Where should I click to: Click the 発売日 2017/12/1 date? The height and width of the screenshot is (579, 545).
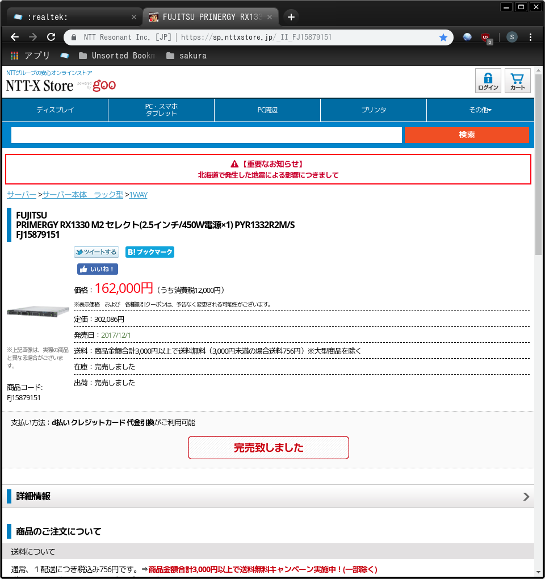click(102, 335)
